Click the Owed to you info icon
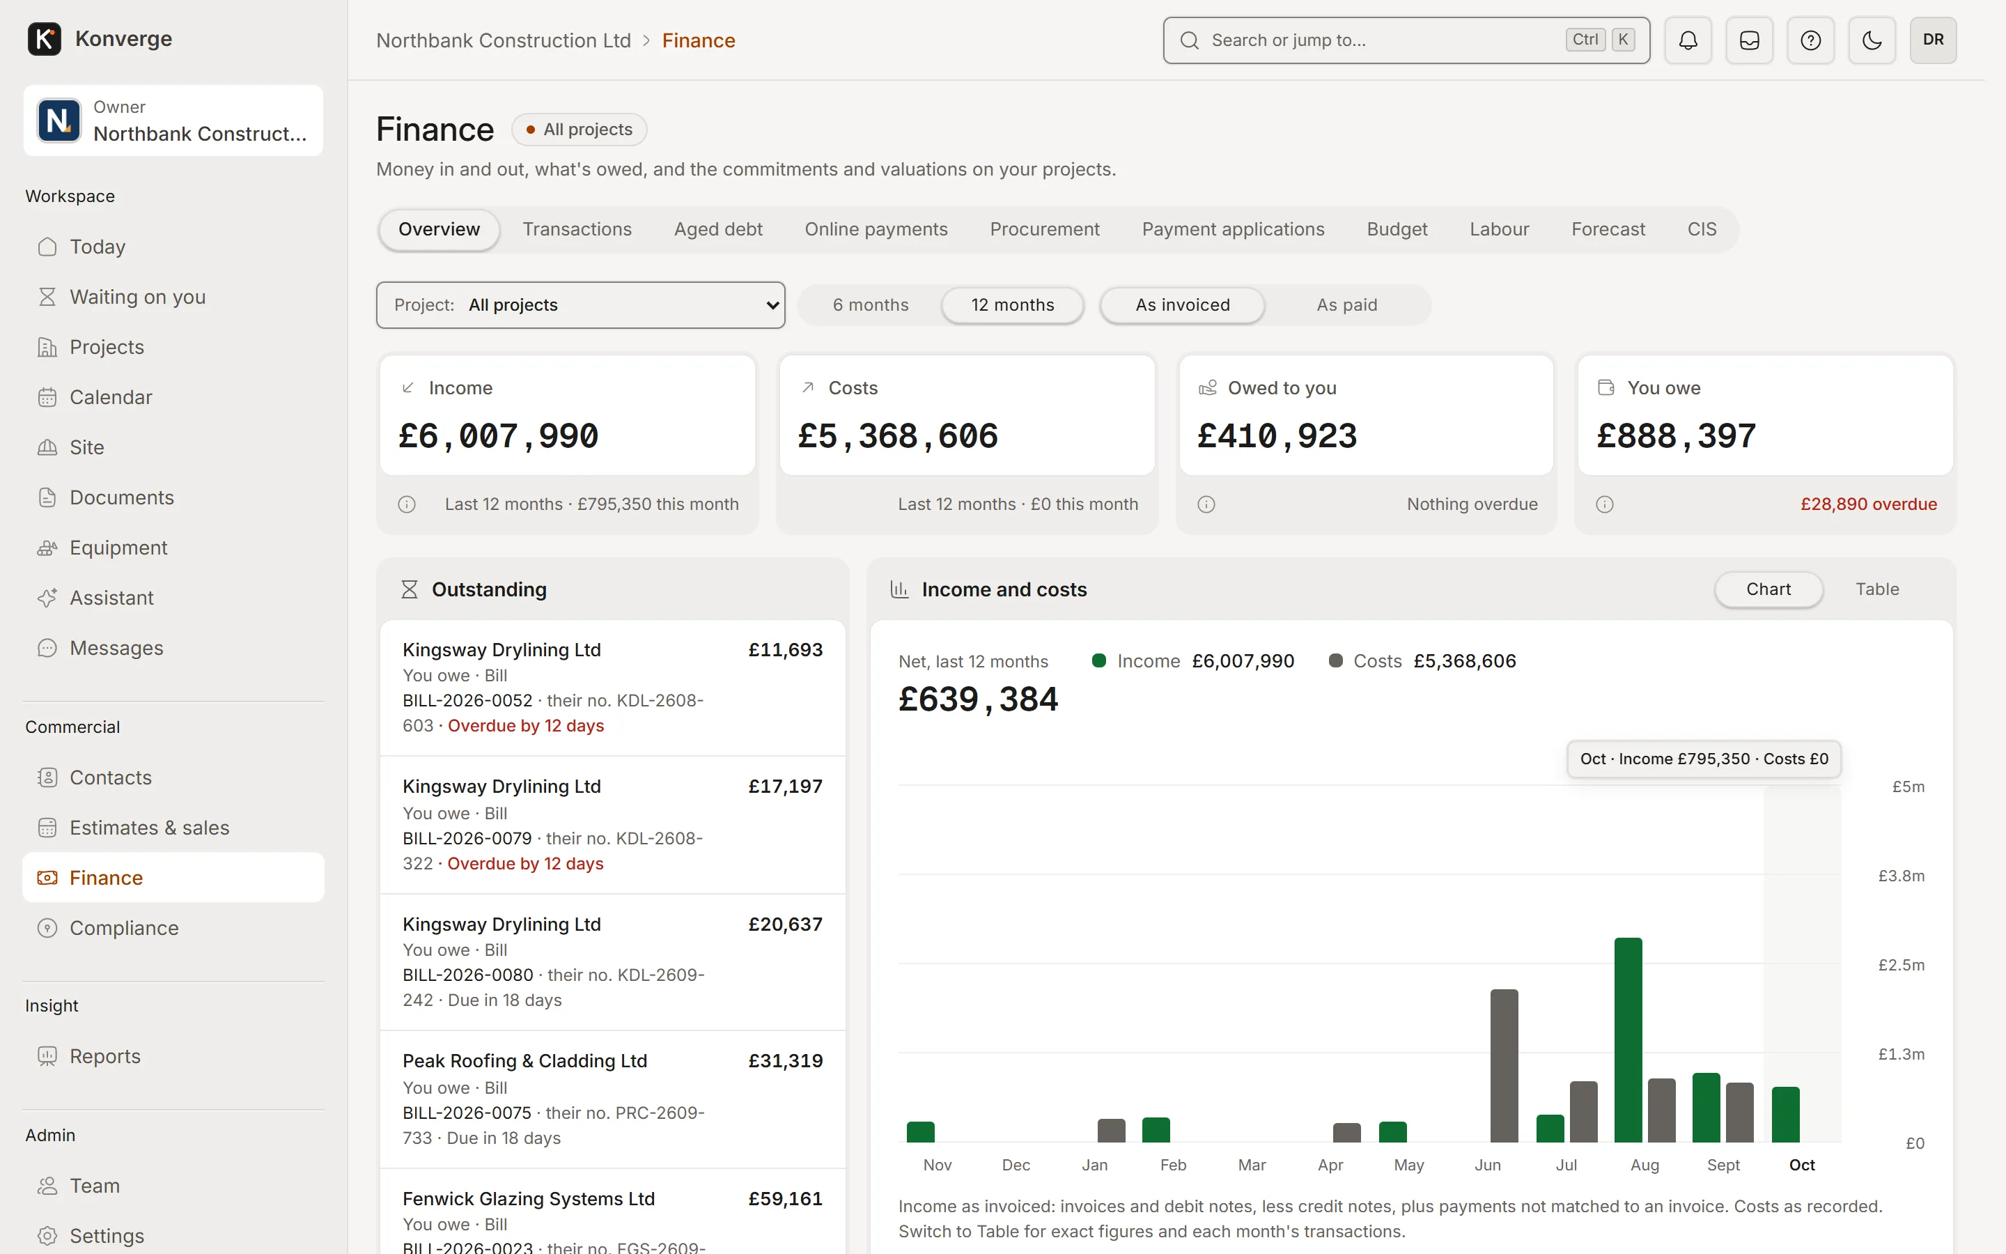Image resolution: width=2006 pixels, height=1254 pixels. tap(1206, 504)
